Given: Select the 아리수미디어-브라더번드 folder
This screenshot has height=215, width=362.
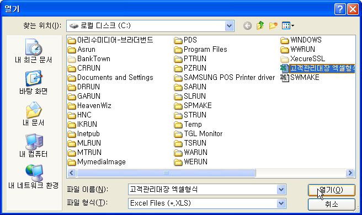Looking at the screenshot, I should (110, 40).
